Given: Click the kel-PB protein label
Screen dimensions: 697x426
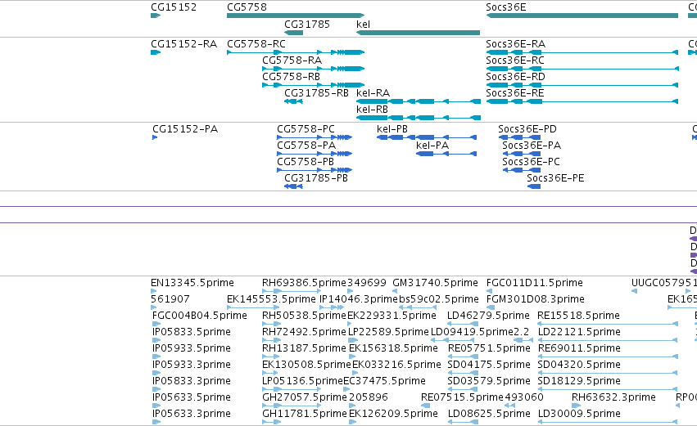Looking at the screenshot, I should [x=392, y=129].
